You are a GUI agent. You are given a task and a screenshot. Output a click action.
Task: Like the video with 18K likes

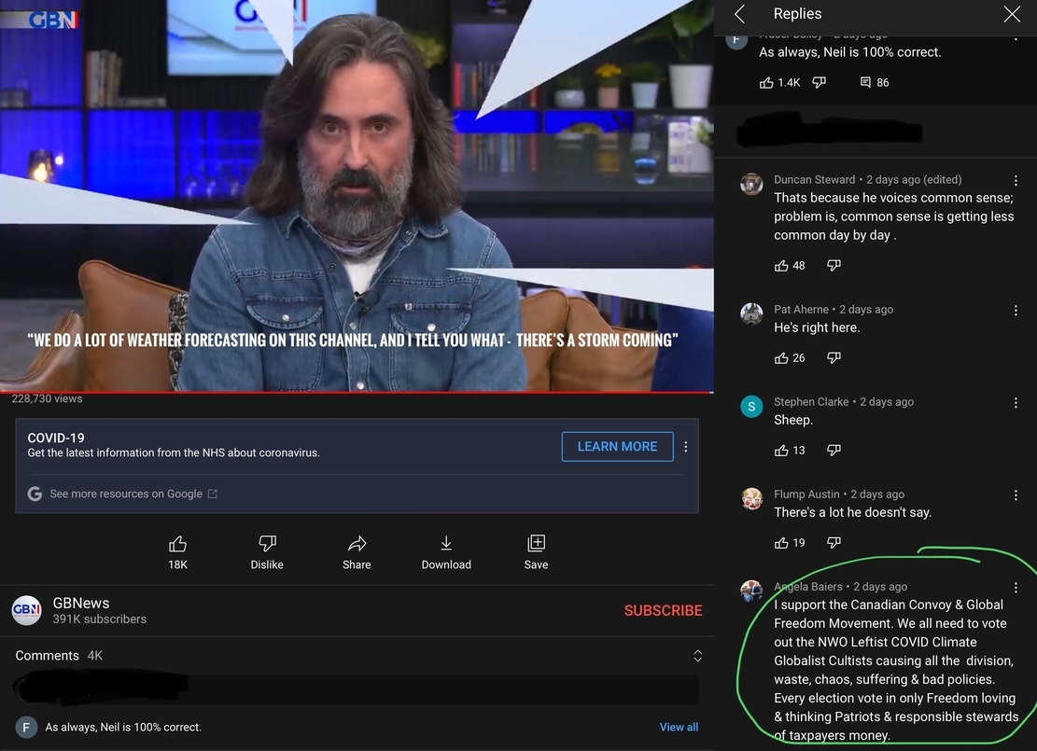click(177, 544)
